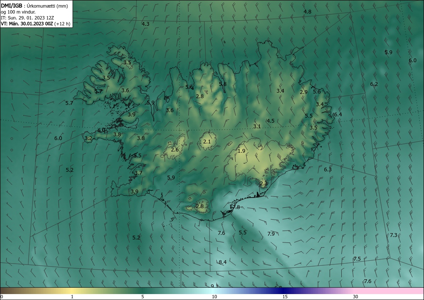Click the 6.4 value off the coast
The image size is (424, 300).
(338, 115)
